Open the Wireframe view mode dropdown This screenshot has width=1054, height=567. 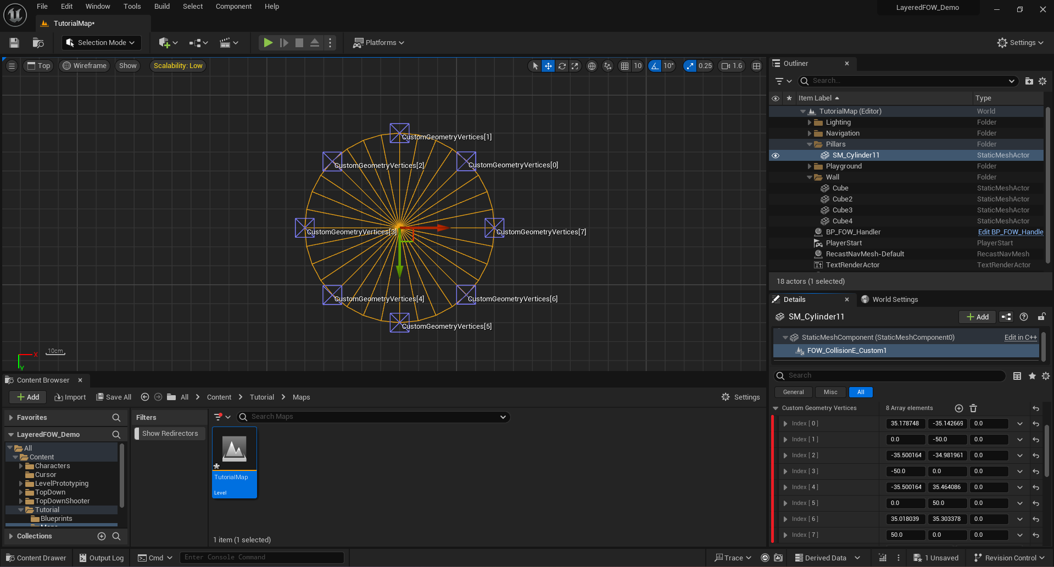85,66
